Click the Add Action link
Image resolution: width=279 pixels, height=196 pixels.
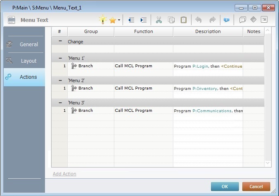coord(64,174)
